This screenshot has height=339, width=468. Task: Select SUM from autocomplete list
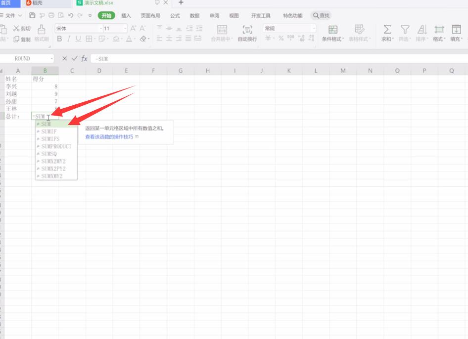56,124
